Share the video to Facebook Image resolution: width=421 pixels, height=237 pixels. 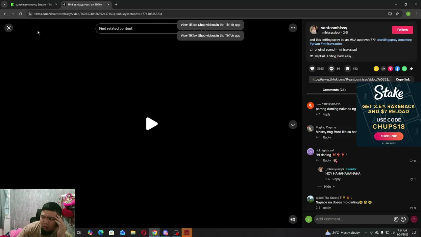pyautogui.click(x=397, y=69)
